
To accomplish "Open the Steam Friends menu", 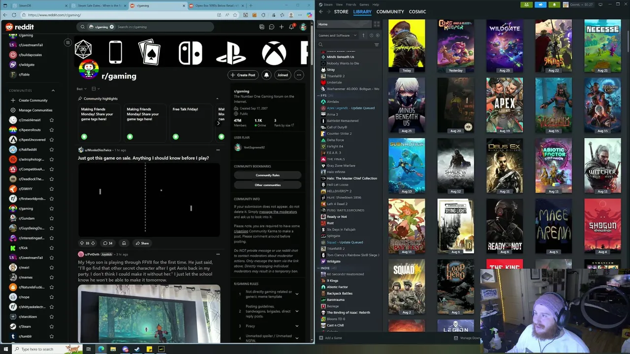I will click(x=351, y=4).
